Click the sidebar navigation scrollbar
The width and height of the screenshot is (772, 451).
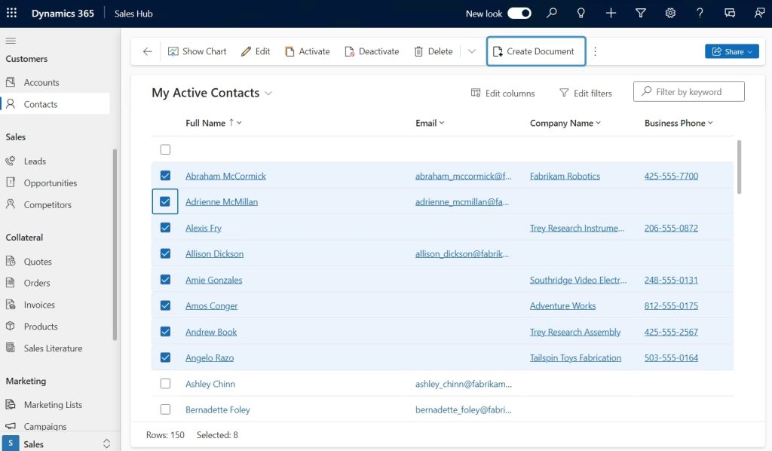pos(115,244)
